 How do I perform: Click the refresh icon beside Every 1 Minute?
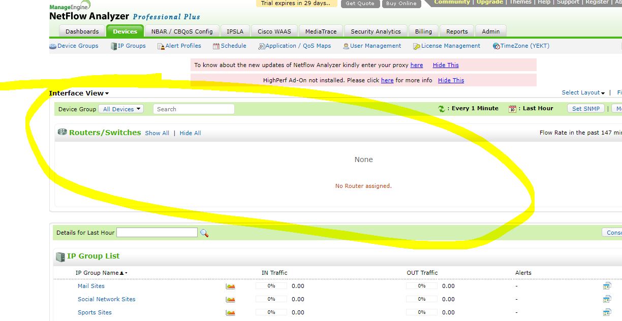(442, 109)
